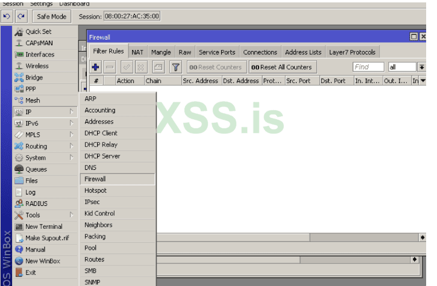Select the Routing sidebar entry
The image size is (437, 286).
point(45,146)
